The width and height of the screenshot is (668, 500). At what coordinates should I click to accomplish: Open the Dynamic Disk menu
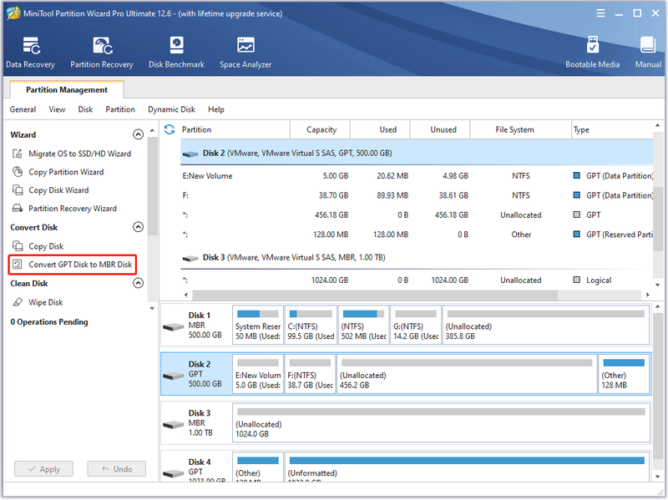click(171, 109)
